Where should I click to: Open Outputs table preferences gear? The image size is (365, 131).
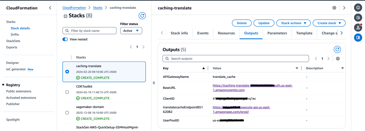click(x=338, y=59)
